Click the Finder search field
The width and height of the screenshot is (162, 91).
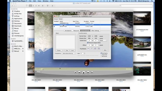(x=136, y=6)
